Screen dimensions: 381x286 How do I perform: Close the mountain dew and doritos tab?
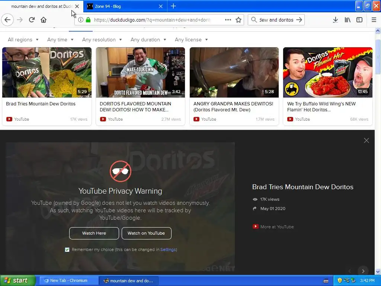click(77, 6)
